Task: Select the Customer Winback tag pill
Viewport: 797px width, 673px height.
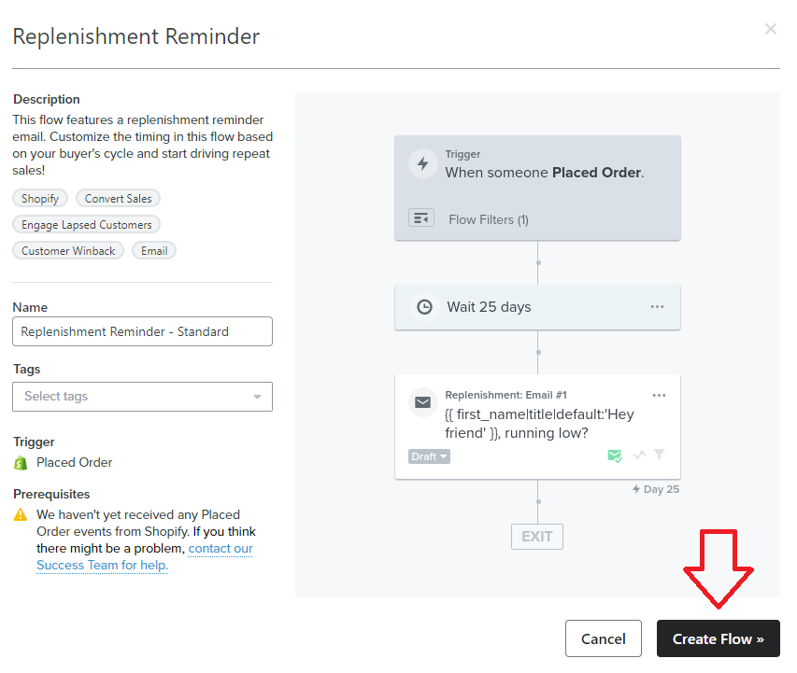Action: [x=68, y=251]
